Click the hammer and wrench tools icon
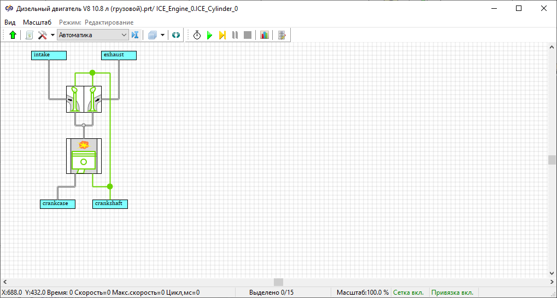 click(x=43, y=35)
